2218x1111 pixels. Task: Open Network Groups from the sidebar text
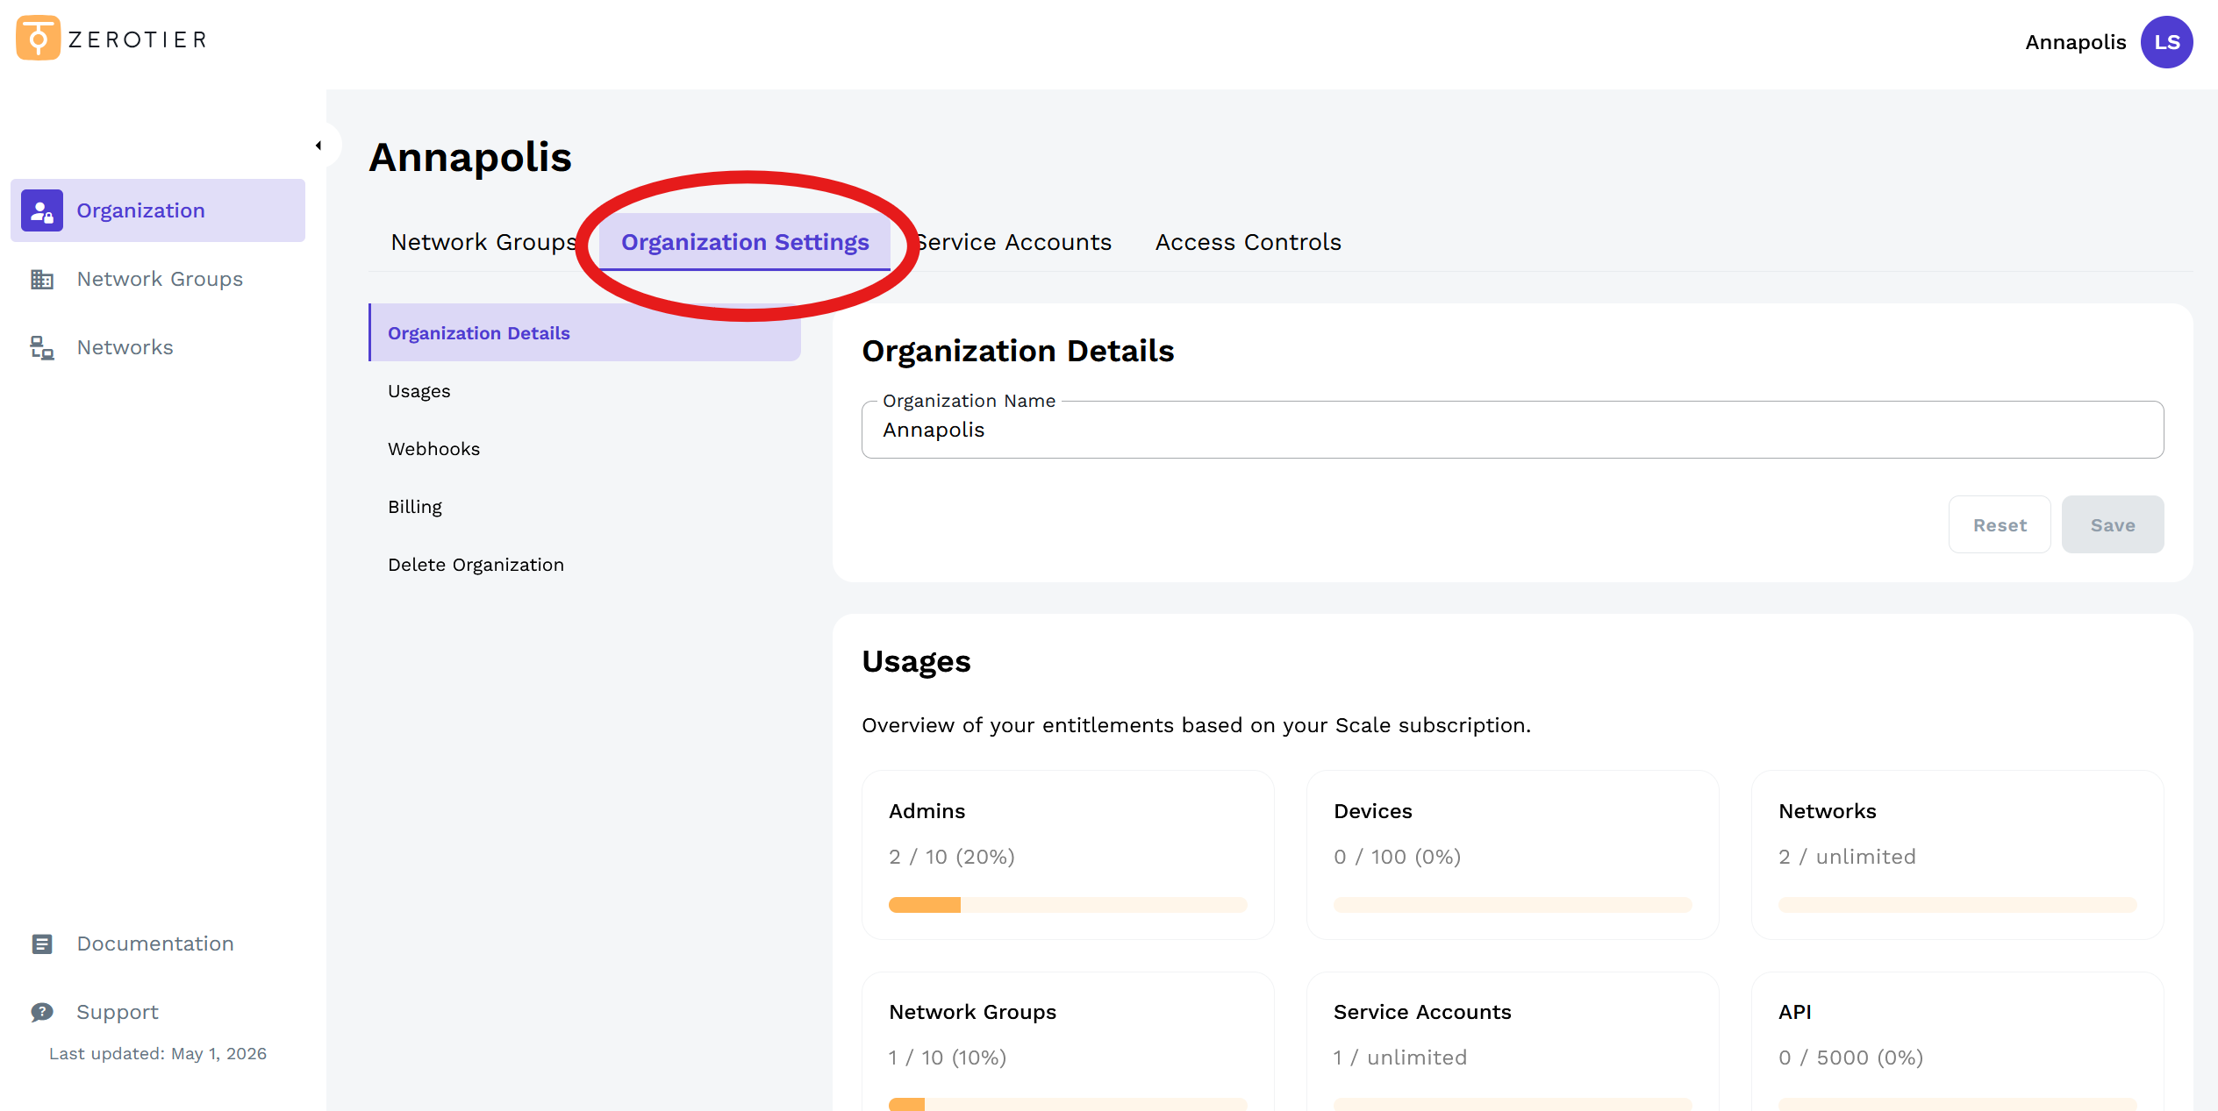tap(160, 279)
